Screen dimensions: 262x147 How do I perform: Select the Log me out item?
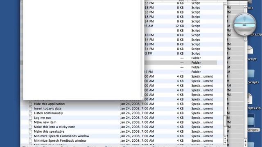(x=42, y=118)
